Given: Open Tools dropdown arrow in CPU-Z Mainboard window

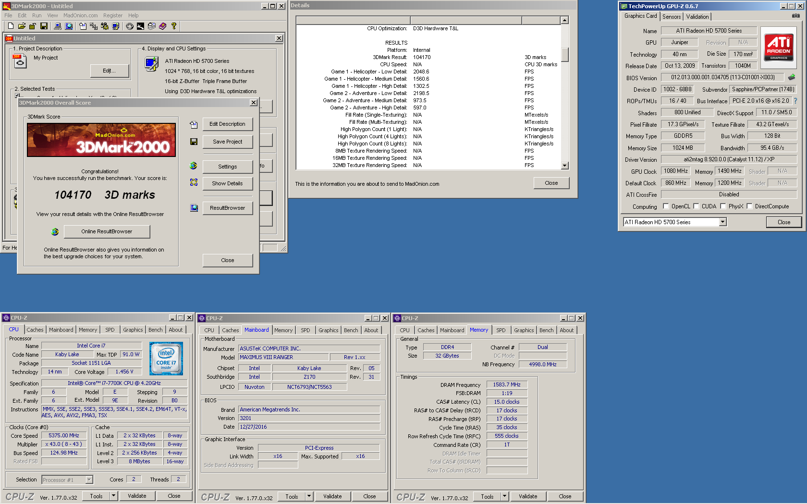Looking at the screenshot, I should (309, 496).
